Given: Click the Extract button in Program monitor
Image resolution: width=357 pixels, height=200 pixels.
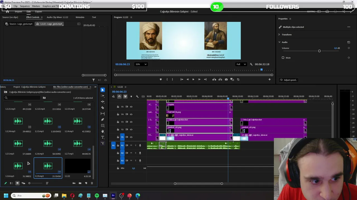Looking at the screenshot, I should tap(220, 79).
